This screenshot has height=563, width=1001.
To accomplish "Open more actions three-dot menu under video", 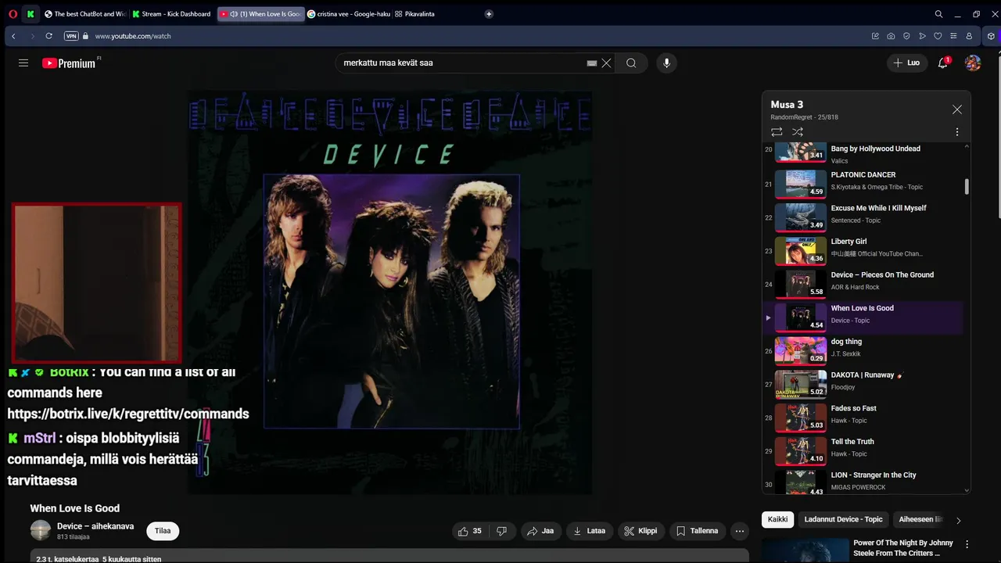I will point(740,531).
